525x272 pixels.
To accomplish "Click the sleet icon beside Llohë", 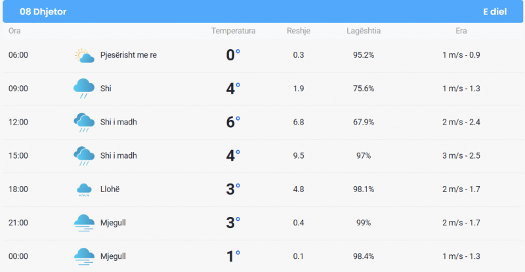I will tap(84, 189).
